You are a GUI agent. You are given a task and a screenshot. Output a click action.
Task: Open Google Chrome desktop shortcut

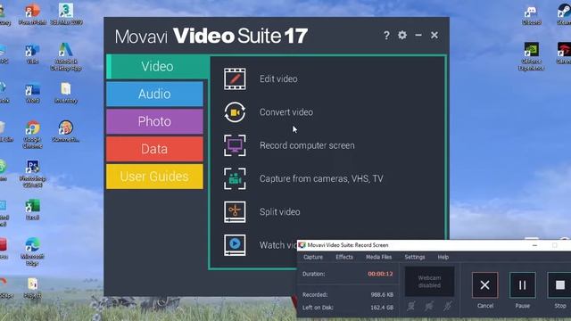(x=32, y=135)
